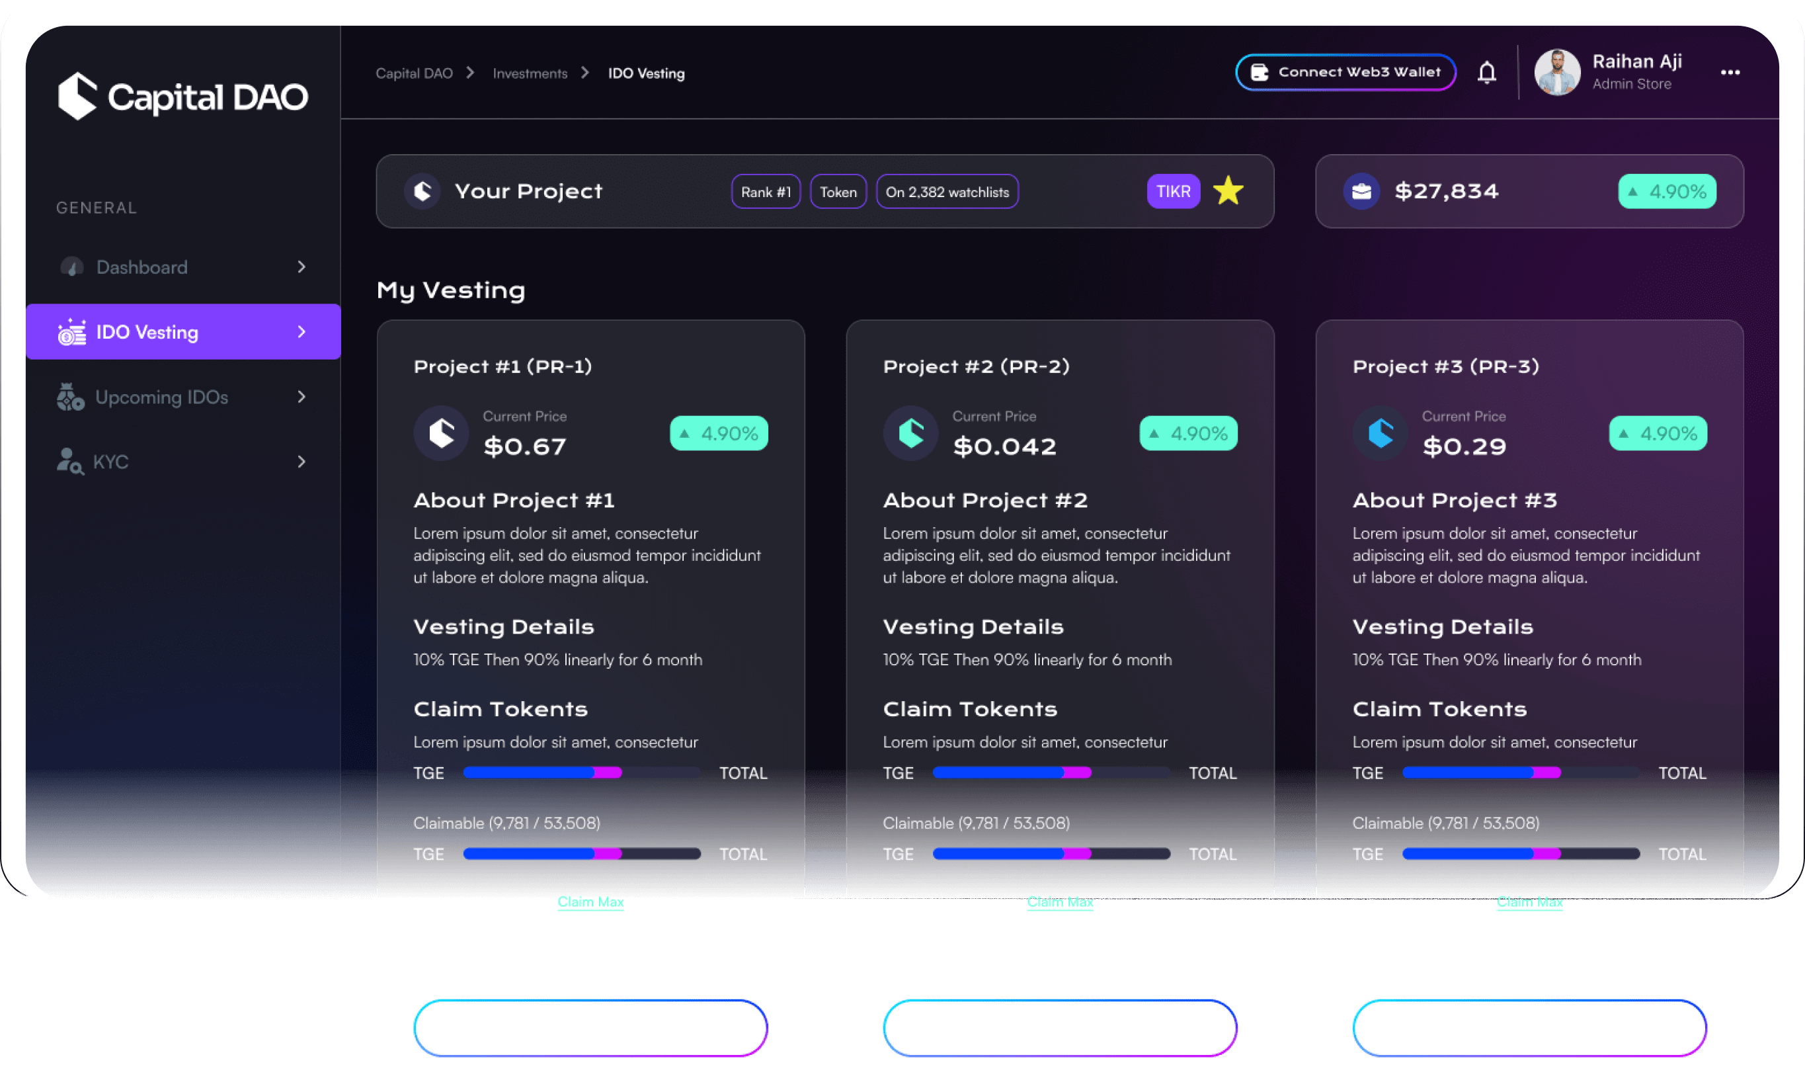
Task: Click the $0.29 current price
Action: (x=1464, y=446)
